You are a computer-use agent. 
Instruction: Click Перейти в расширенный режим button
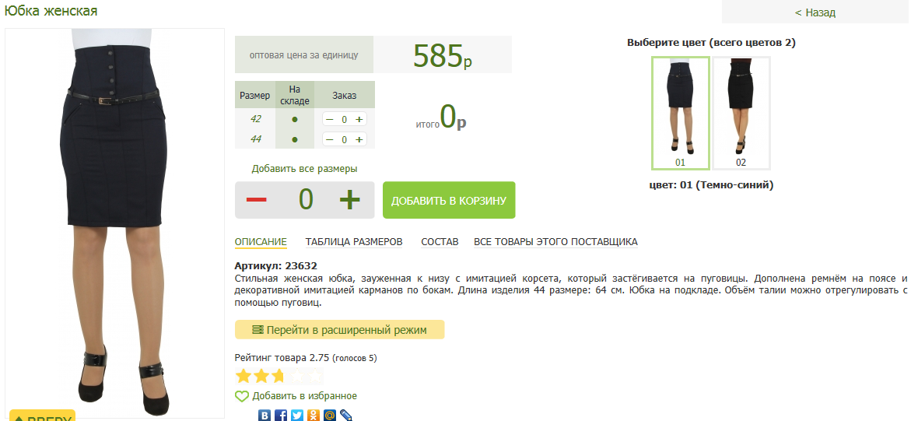[x=339, y=330]
